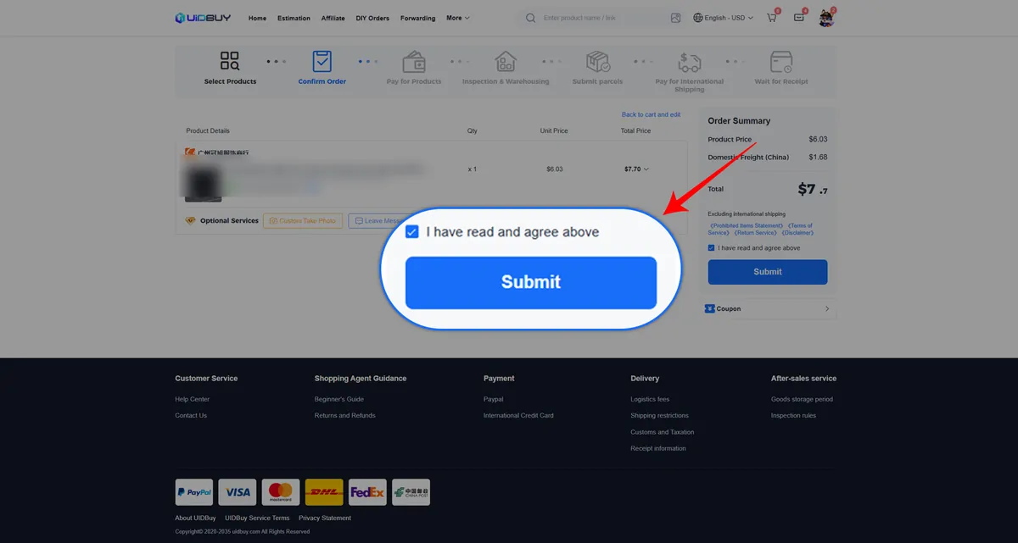Open the user avatar profile

(x=826, y=18)
